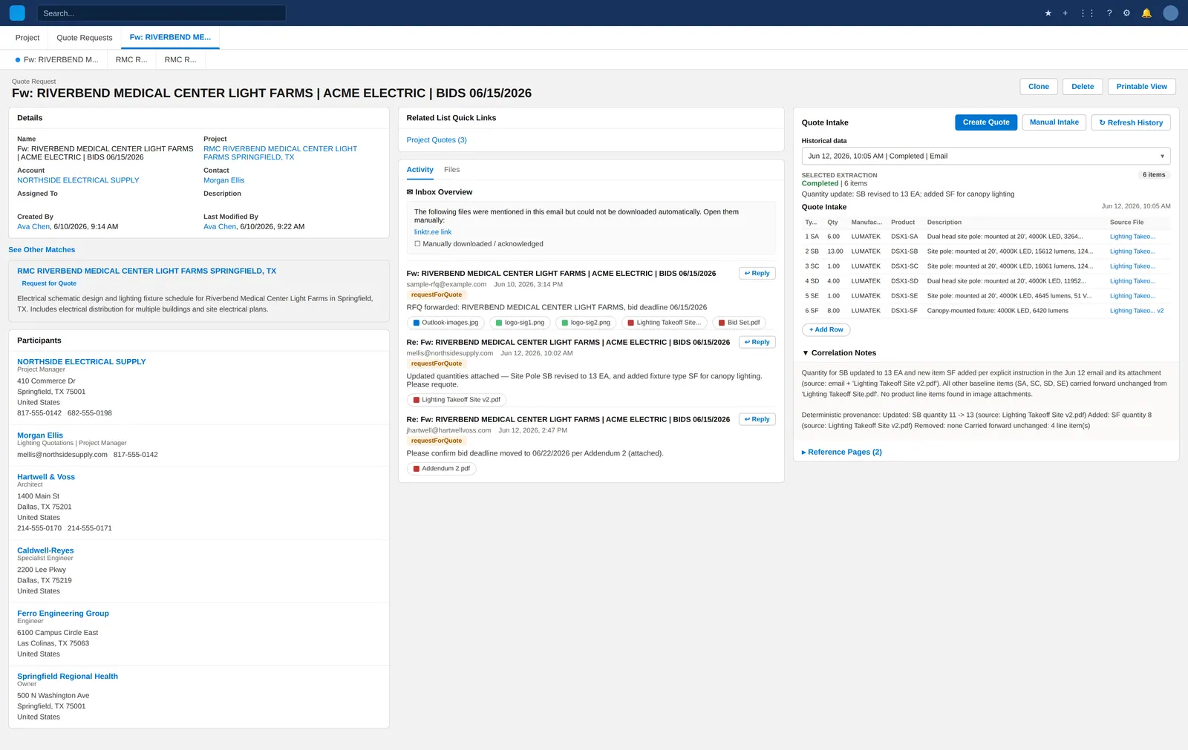Image resolution: width=1188 pixels, height=750 pixels.
Task: Expand Reference Pages (2)
Action: (842, 453)
